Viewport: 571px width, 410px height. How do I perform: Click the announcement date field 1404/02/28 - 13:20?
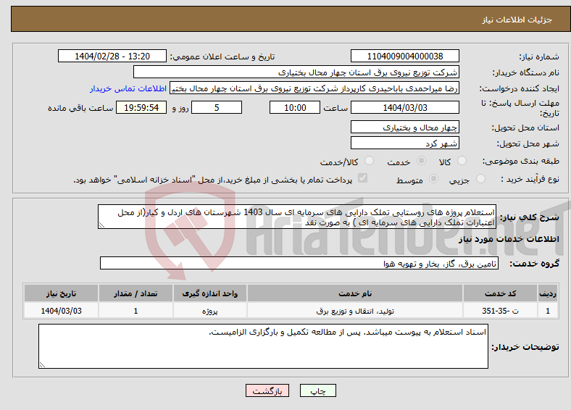(x=112, y=56)
